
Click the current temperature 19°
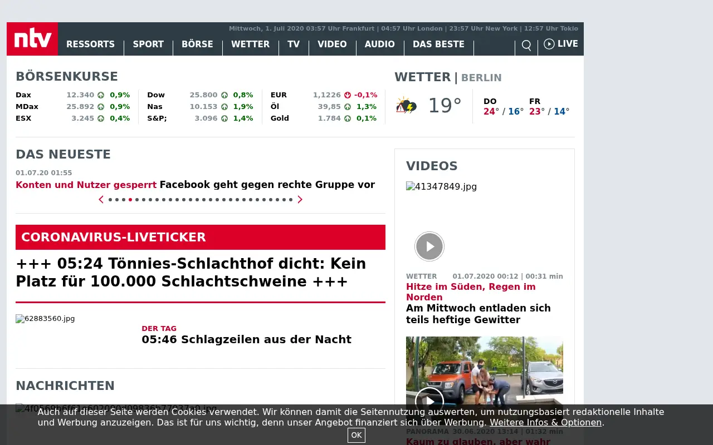445,106
